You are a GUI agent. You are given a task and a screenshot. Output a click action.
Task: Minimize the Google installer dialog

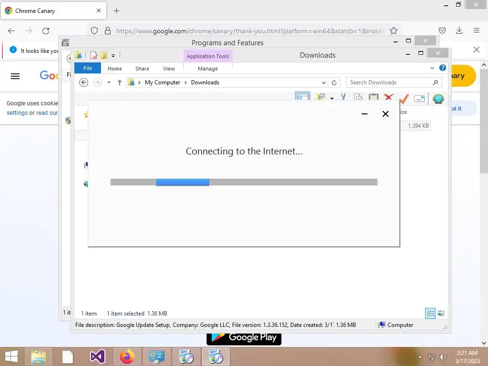(x=365, y=114)
